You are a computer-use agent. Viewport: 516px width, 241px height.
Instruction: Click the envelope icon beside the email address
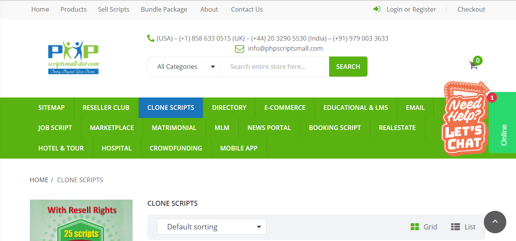point(239,49)
